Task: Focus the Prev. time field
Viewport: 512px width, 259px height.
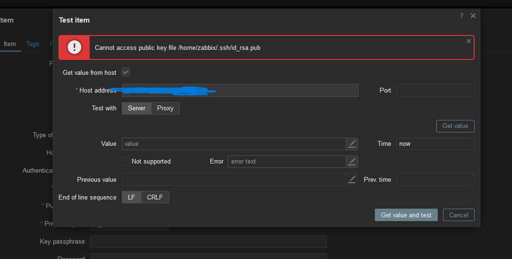Action: point(435,179)
